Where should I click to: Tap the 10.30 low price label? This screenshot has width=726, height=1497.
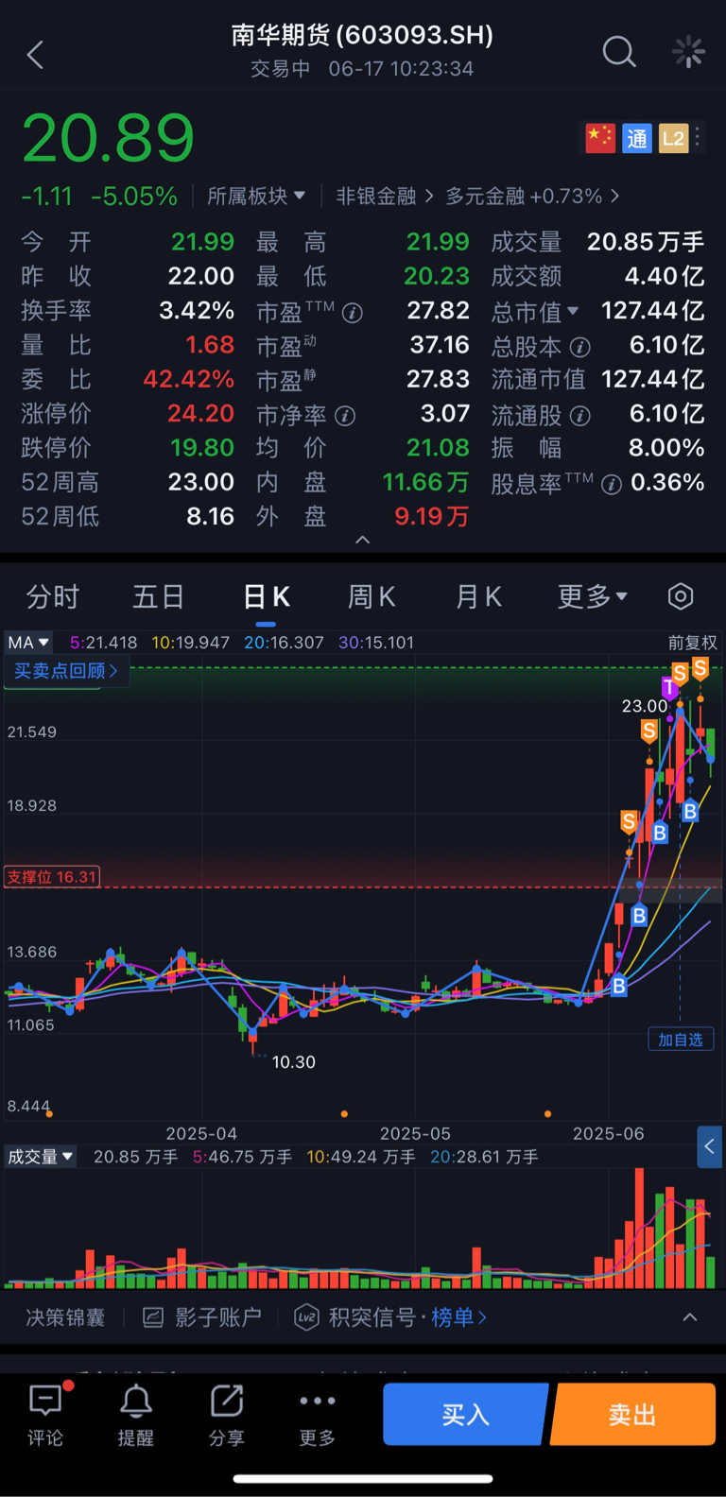(x=294, y=1062)
